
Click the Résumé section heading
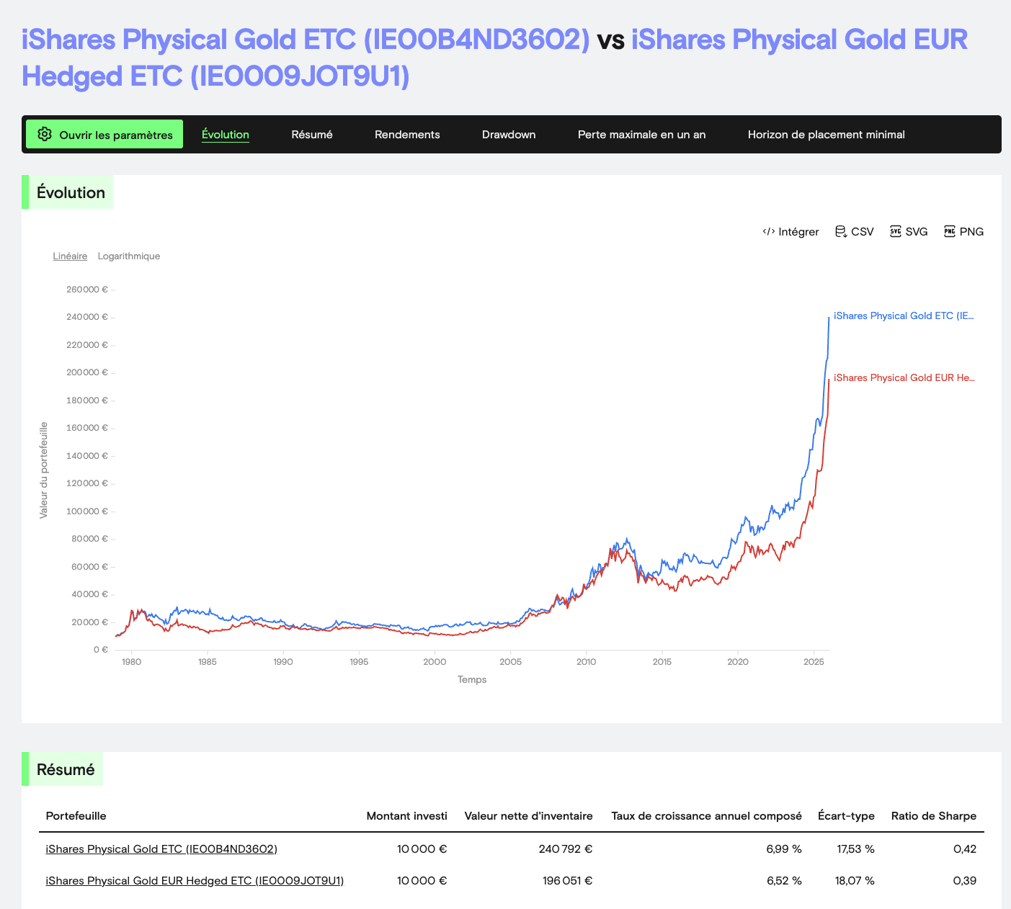coord(66,769)
